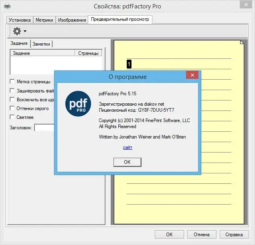Click the pdf PRO logo

click(x=78, y=104)
